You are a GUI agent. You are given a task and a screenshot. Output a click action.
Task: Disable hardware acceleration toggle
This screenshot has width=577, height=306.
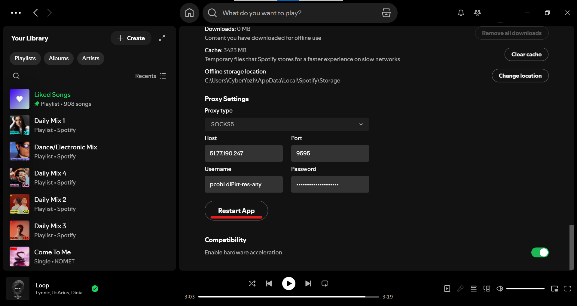[x=540, y=253]
